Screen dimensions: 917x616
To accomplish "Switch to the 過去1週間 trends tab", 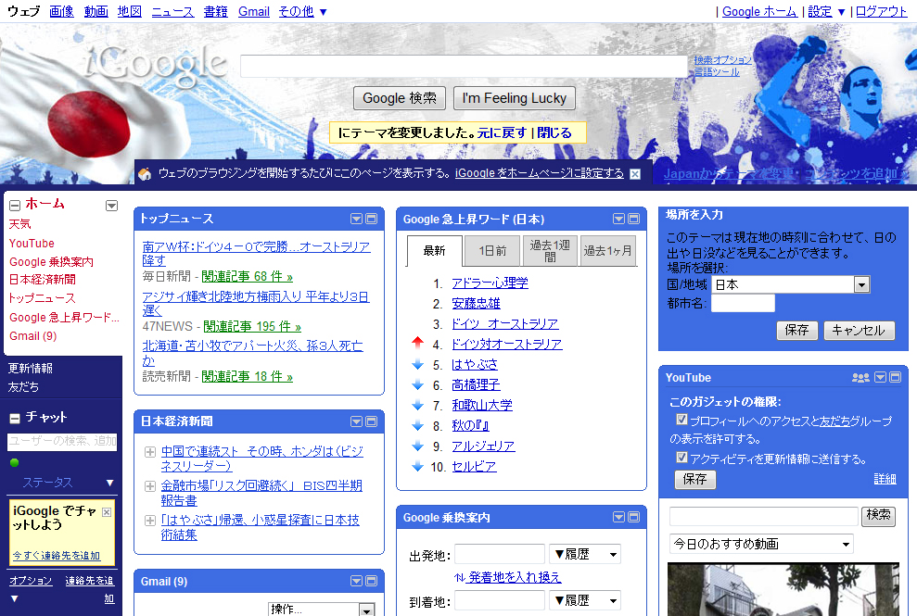I will tap(550, 250).
